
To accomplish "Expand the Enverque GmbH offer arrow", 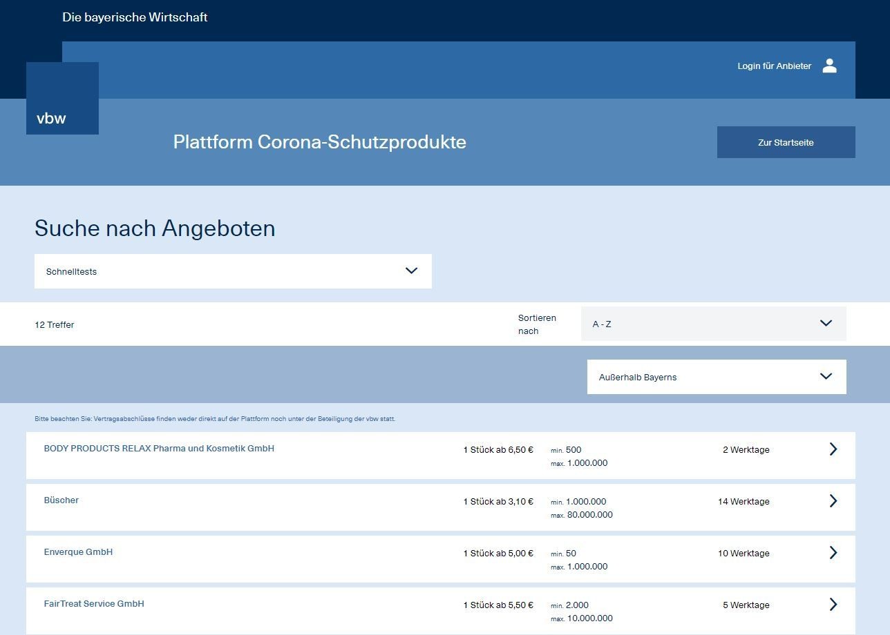I will (x=833, y=553).
